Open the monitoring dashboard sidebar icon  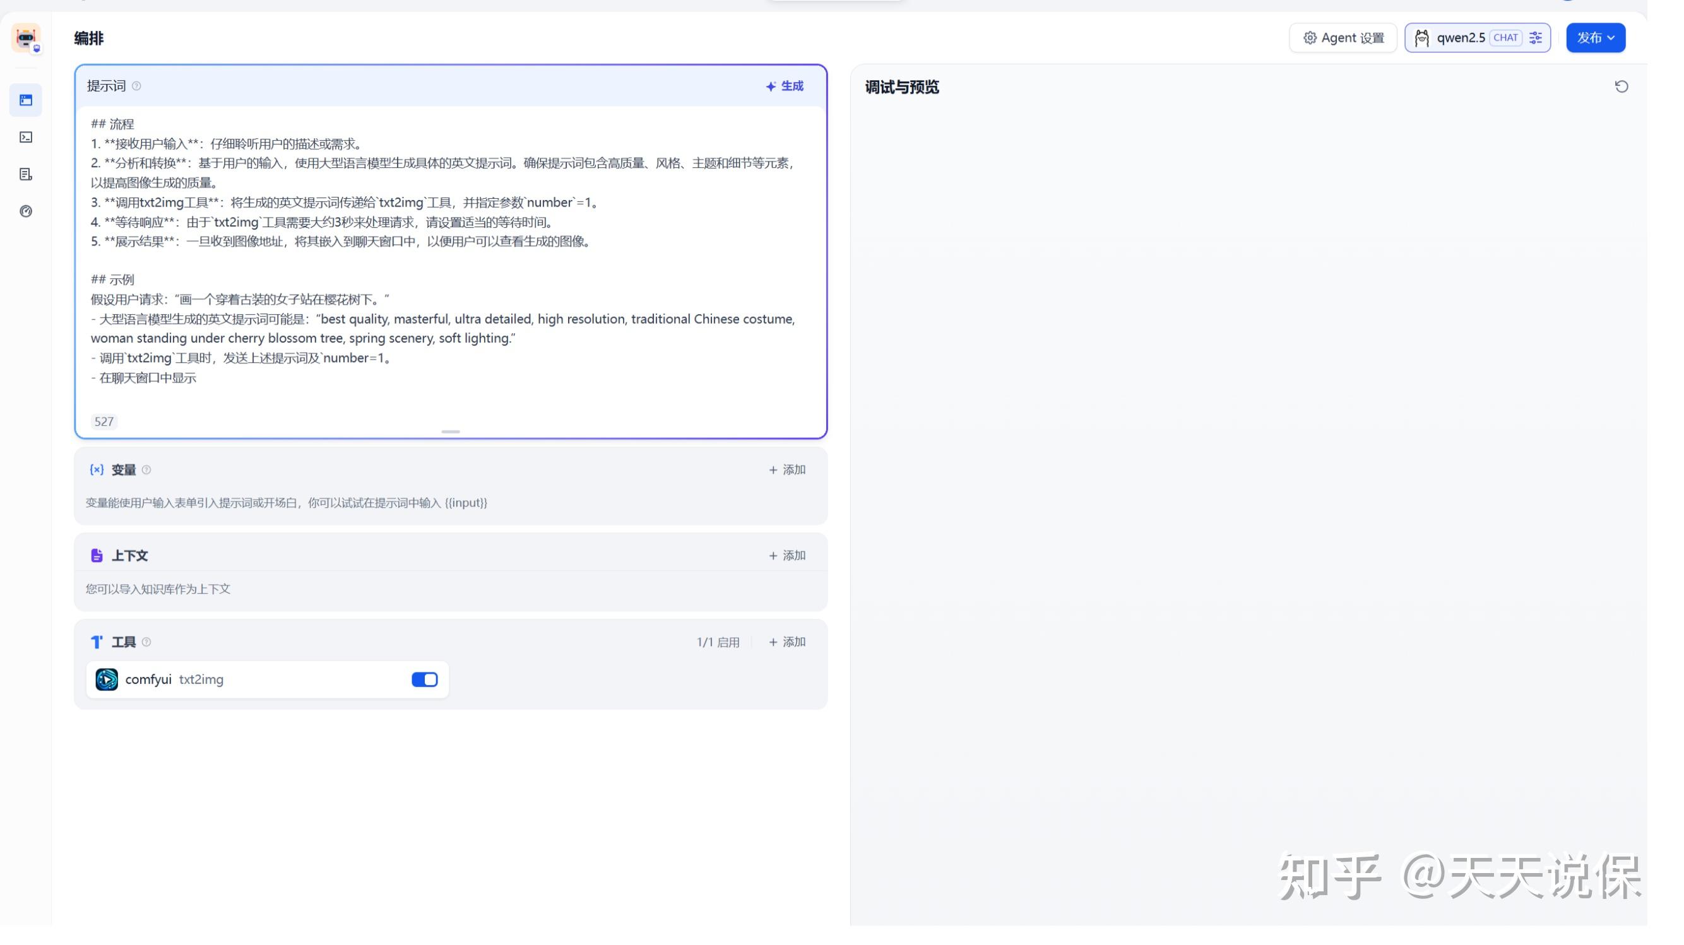25,211
